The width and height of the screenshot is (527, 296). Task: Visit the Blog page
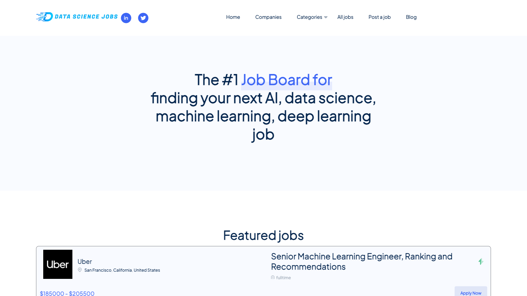click(411, 17)
